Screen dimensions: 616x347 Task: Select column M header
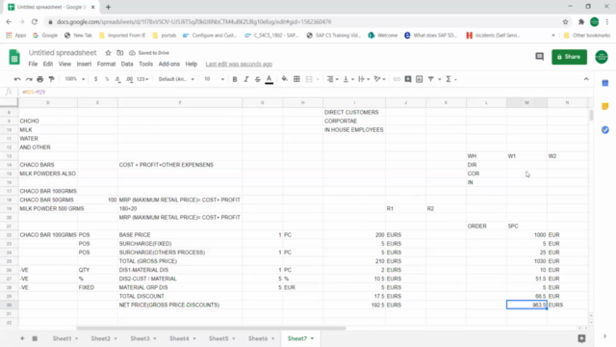[526, 102]
